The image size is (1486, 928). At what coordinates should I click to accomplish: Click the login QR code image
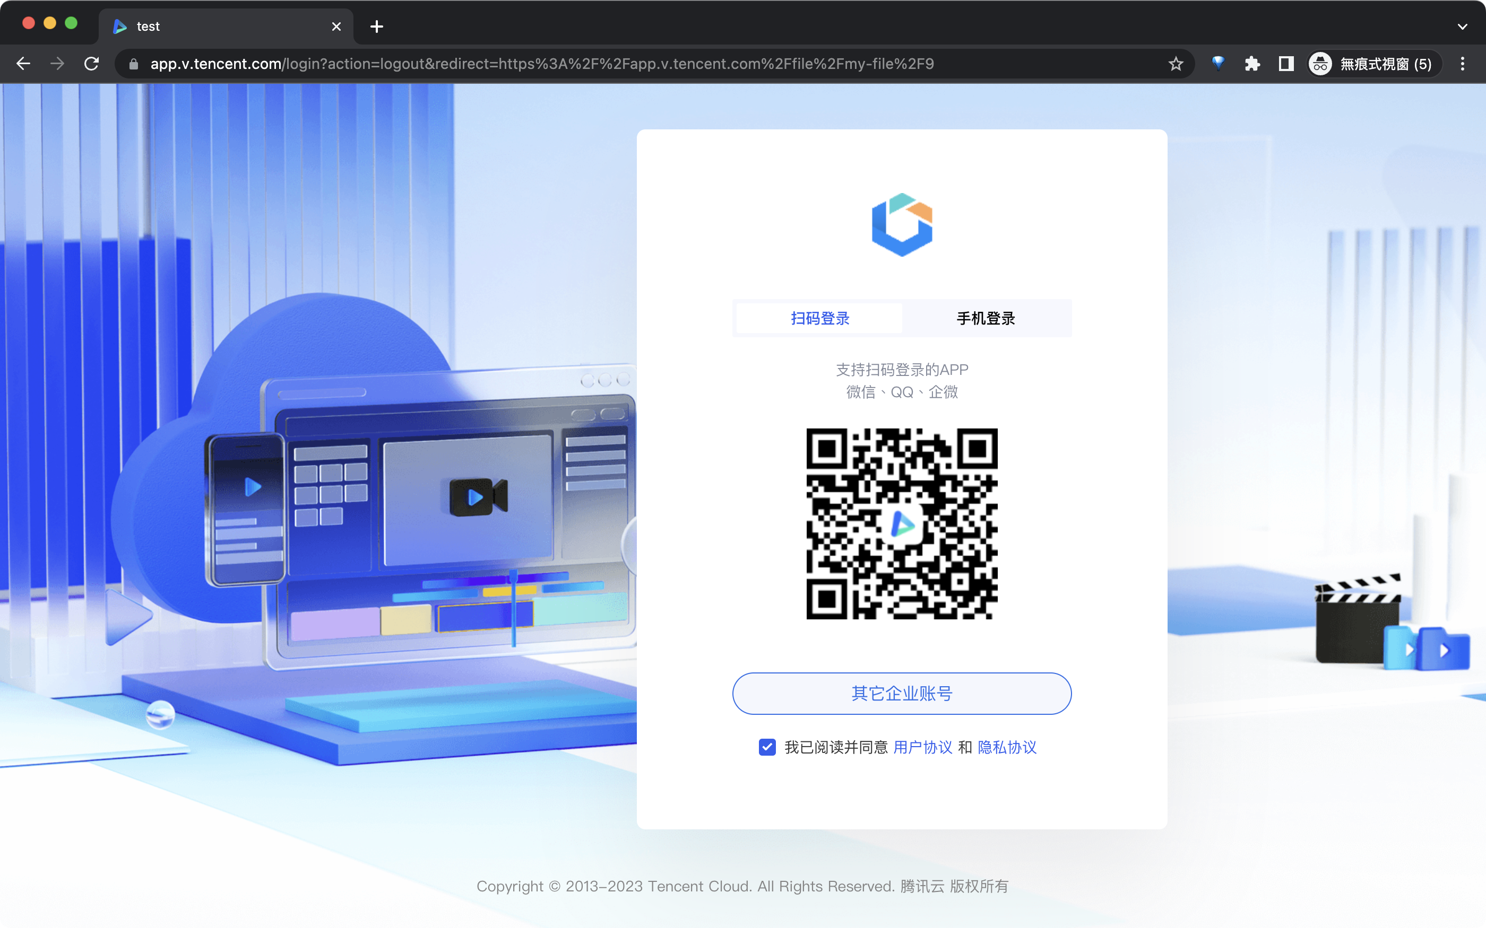902,523
